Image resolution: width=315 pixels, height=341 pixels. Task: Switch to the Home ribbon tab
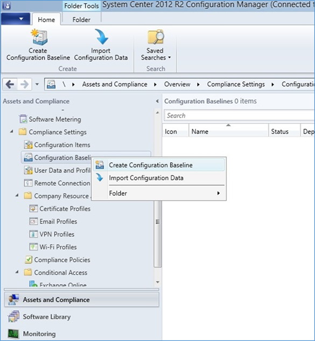[x=46, y=19]
